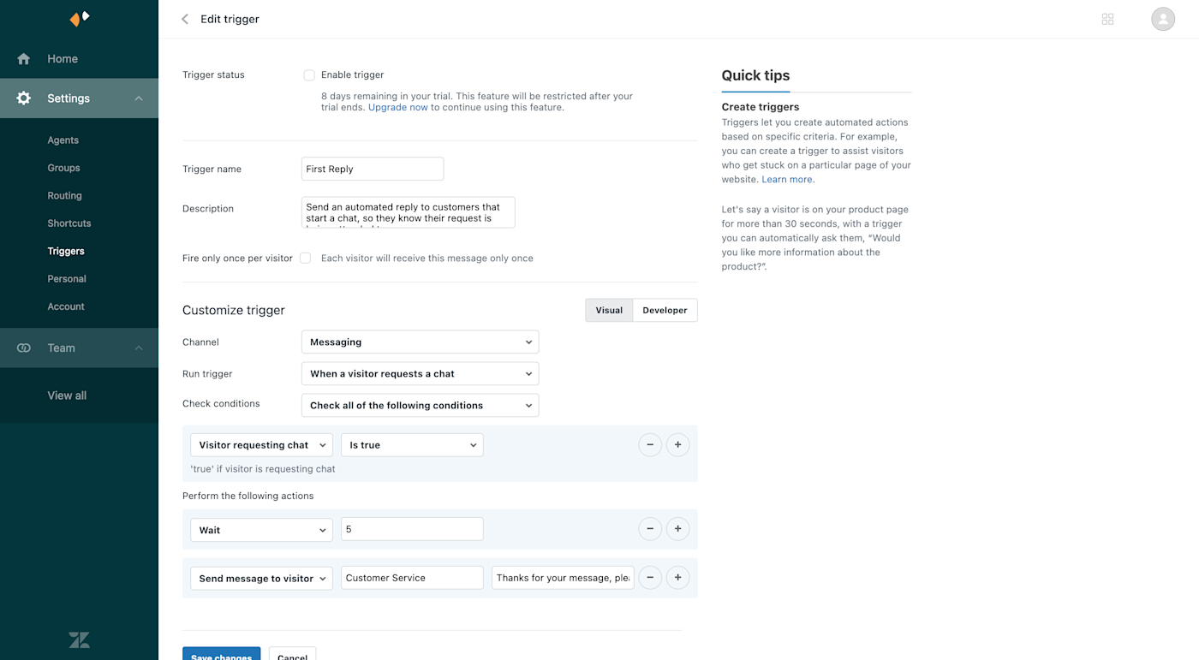The width and height of the screenshot is (1199, 660).
Task: Switch to Visual editor tab
Action: 609,310
